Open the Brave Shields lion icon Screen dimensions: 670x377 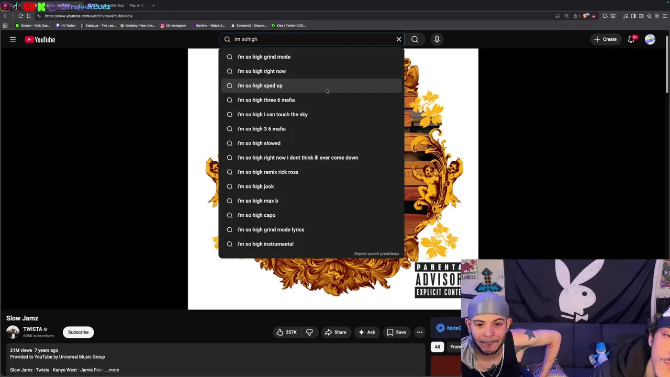point(586,16)
